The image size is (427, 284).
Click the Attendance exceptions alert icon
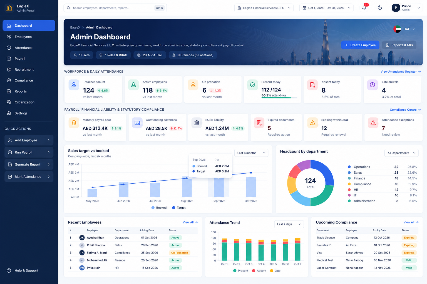point(373,123)
